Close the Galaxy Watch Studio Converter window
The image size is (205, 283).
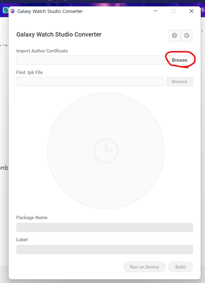coord(191,11)
